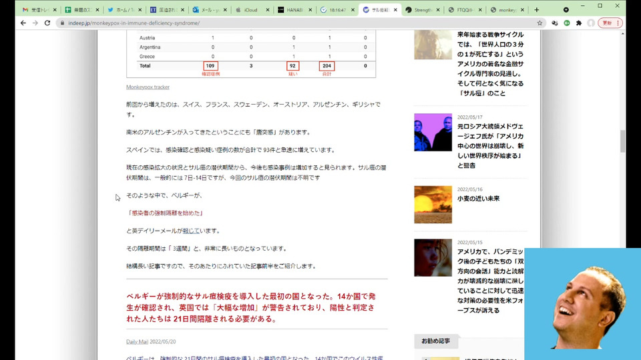Screen dimensions: 641x360
Task: Reload the page with the refresh icon
Action: [x=47, y=23]
